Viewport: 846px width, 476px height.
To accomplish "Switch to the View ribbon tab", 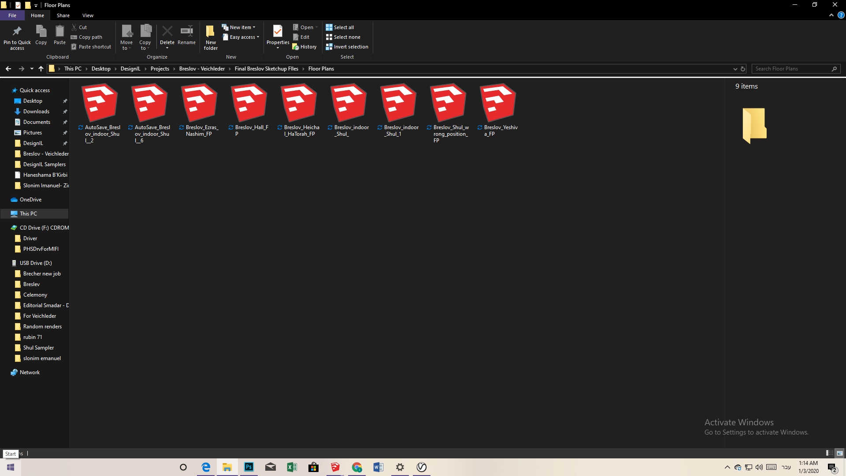I will [88, 15].
